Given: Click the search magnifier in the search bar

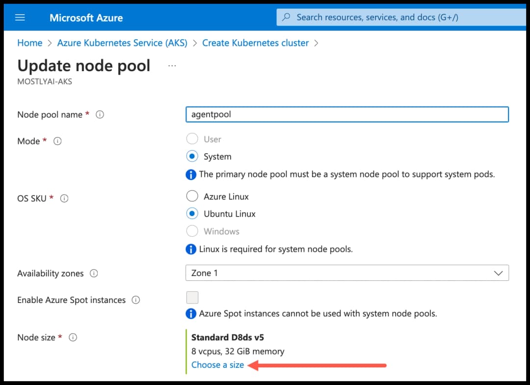Looking at the screenshot, I should click(286, 17).
